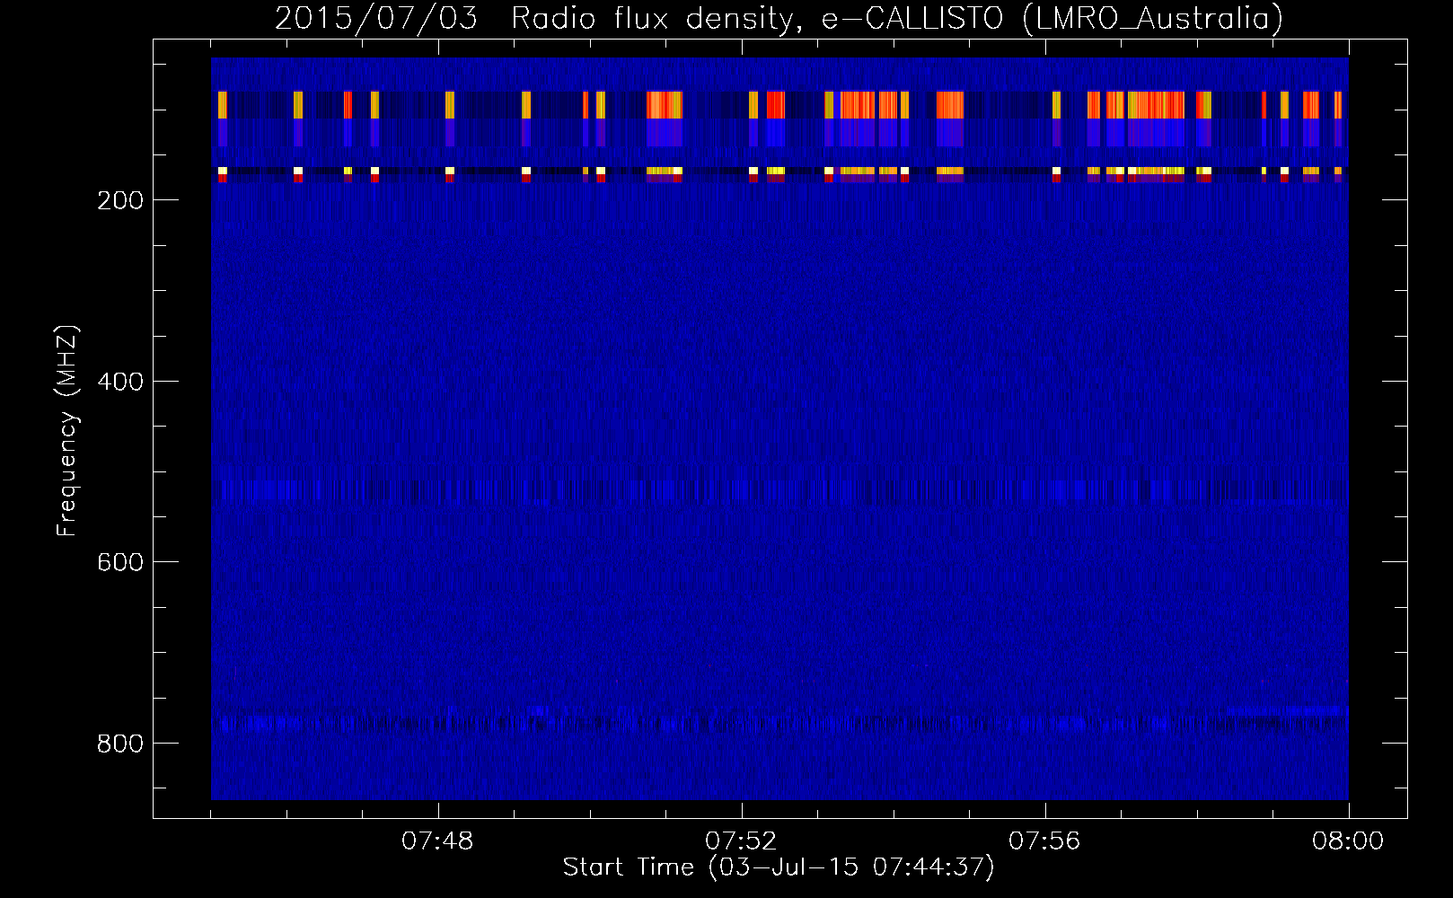
Task: Click the 08:00 time tick label
Action: tap(1348, 841)
